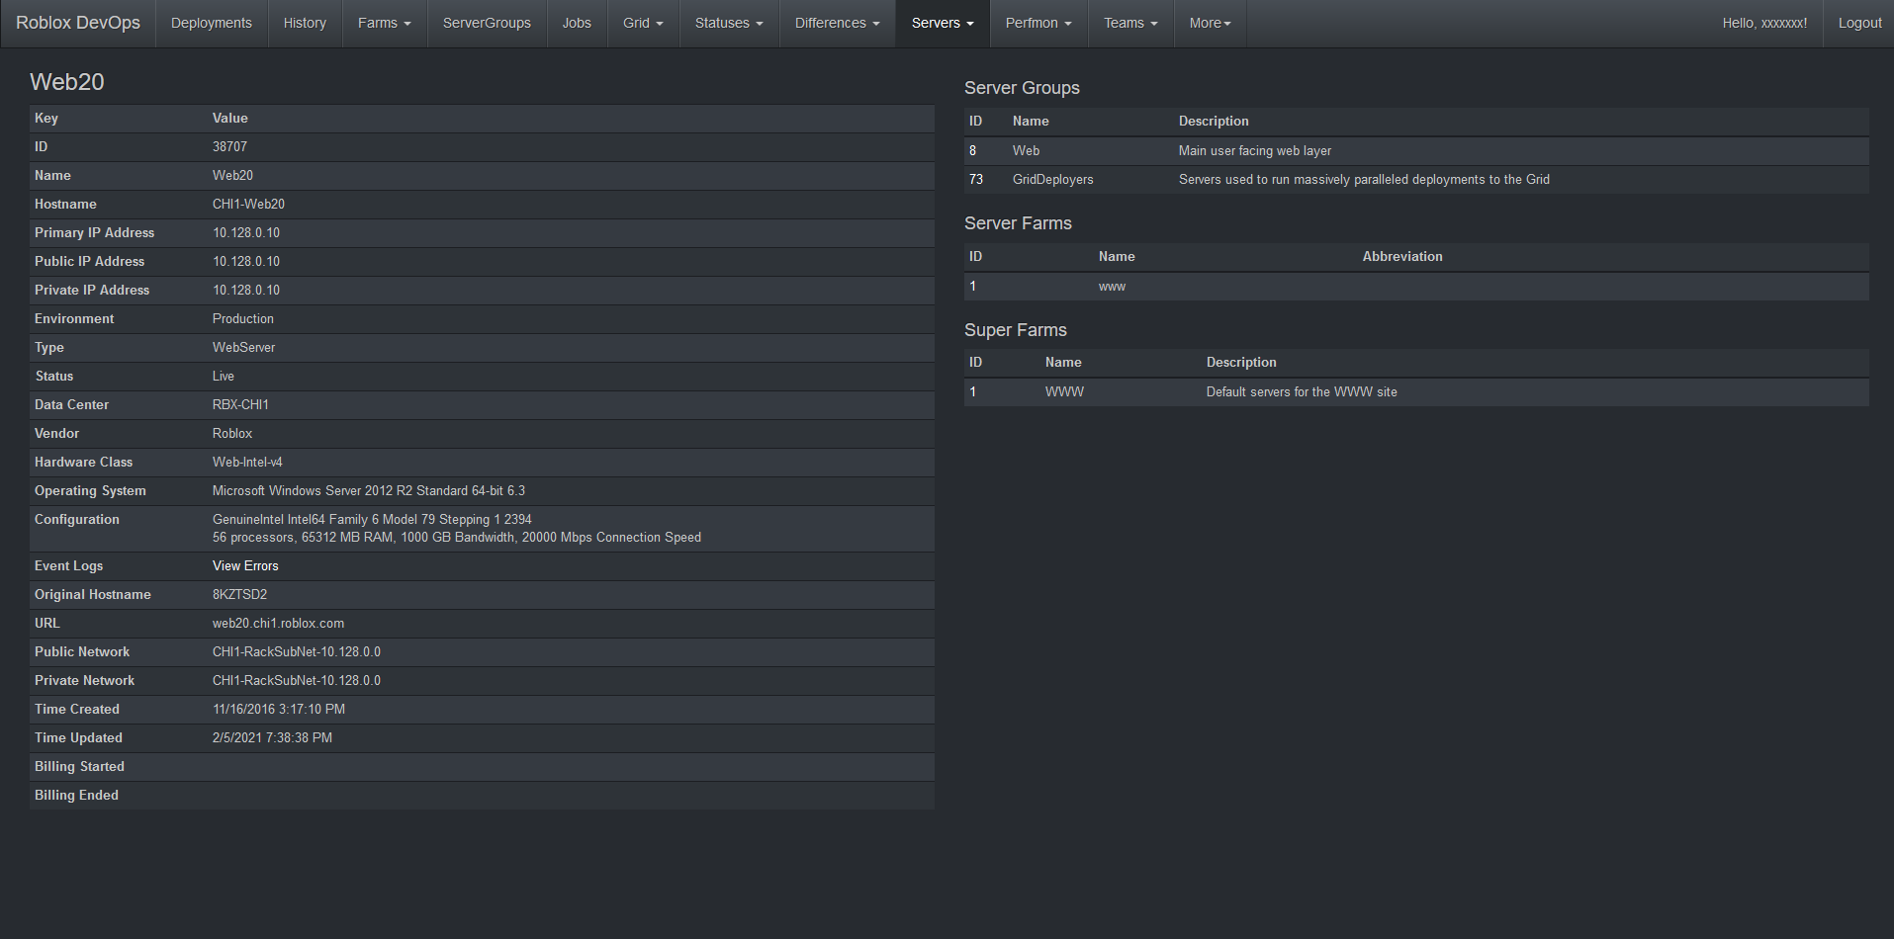Select the Web server group row
The image size is (1894, 939).
(x=1026, y=151)
